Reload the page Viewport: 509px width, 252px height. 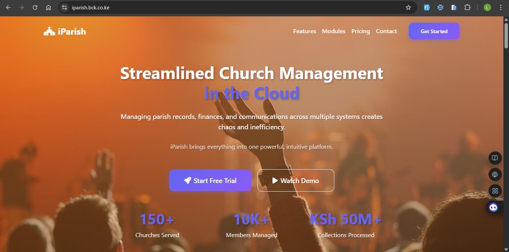point(35,7)
